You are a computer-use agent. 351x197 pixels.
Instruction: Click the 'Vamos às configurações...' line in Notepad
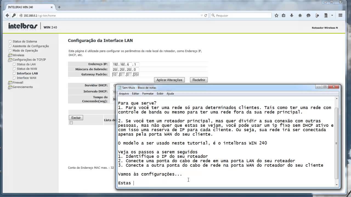(x=150, y=174)
